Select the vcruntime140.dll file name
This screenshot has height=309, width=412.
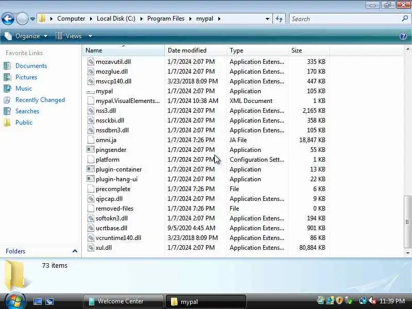[118, 238]
